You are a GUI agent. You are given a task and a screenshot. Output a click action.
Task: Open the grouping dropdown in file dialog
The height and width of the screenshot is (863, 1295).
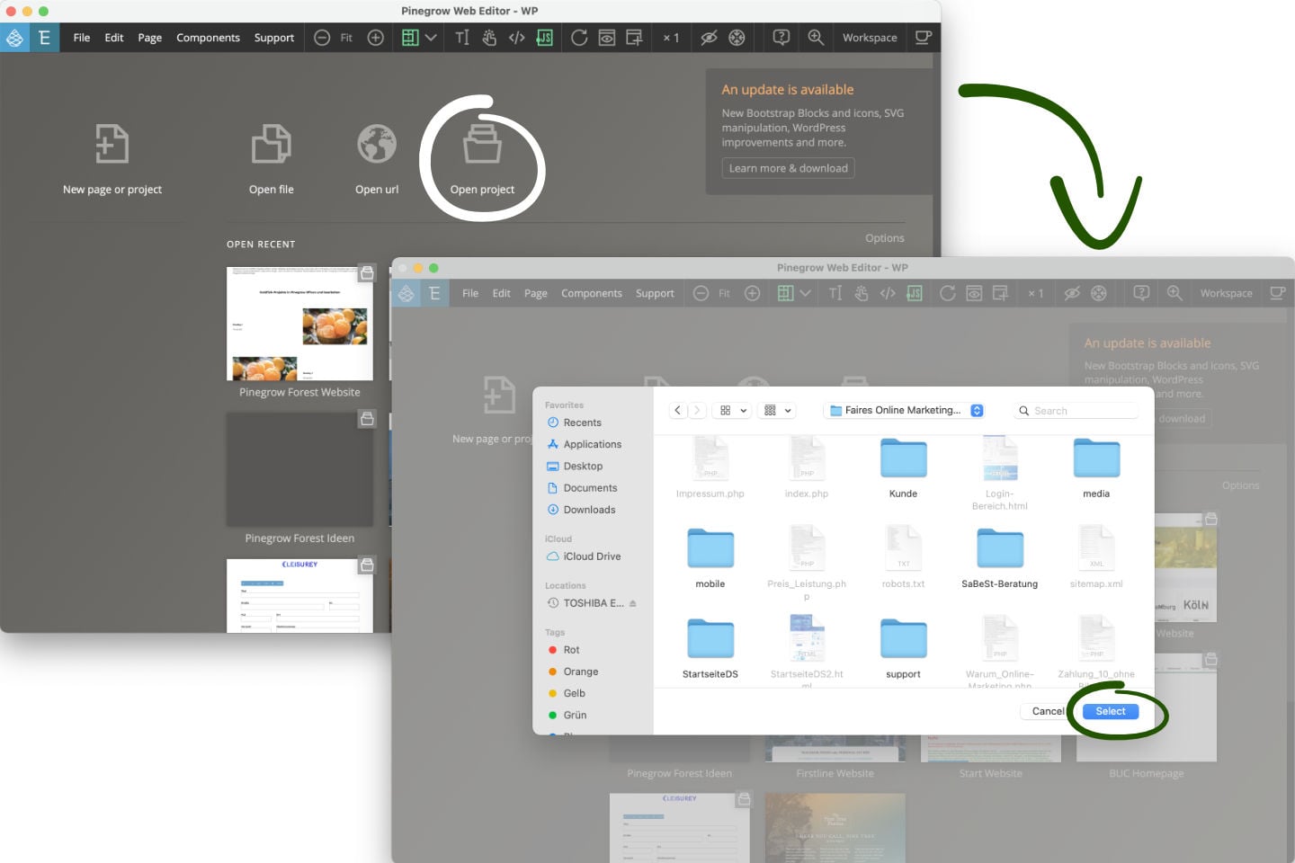click(778, 411)
